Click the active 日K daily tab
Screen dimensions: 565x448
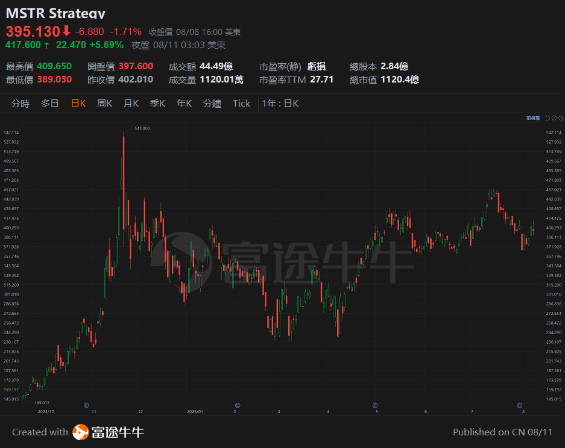coord(78,103)
